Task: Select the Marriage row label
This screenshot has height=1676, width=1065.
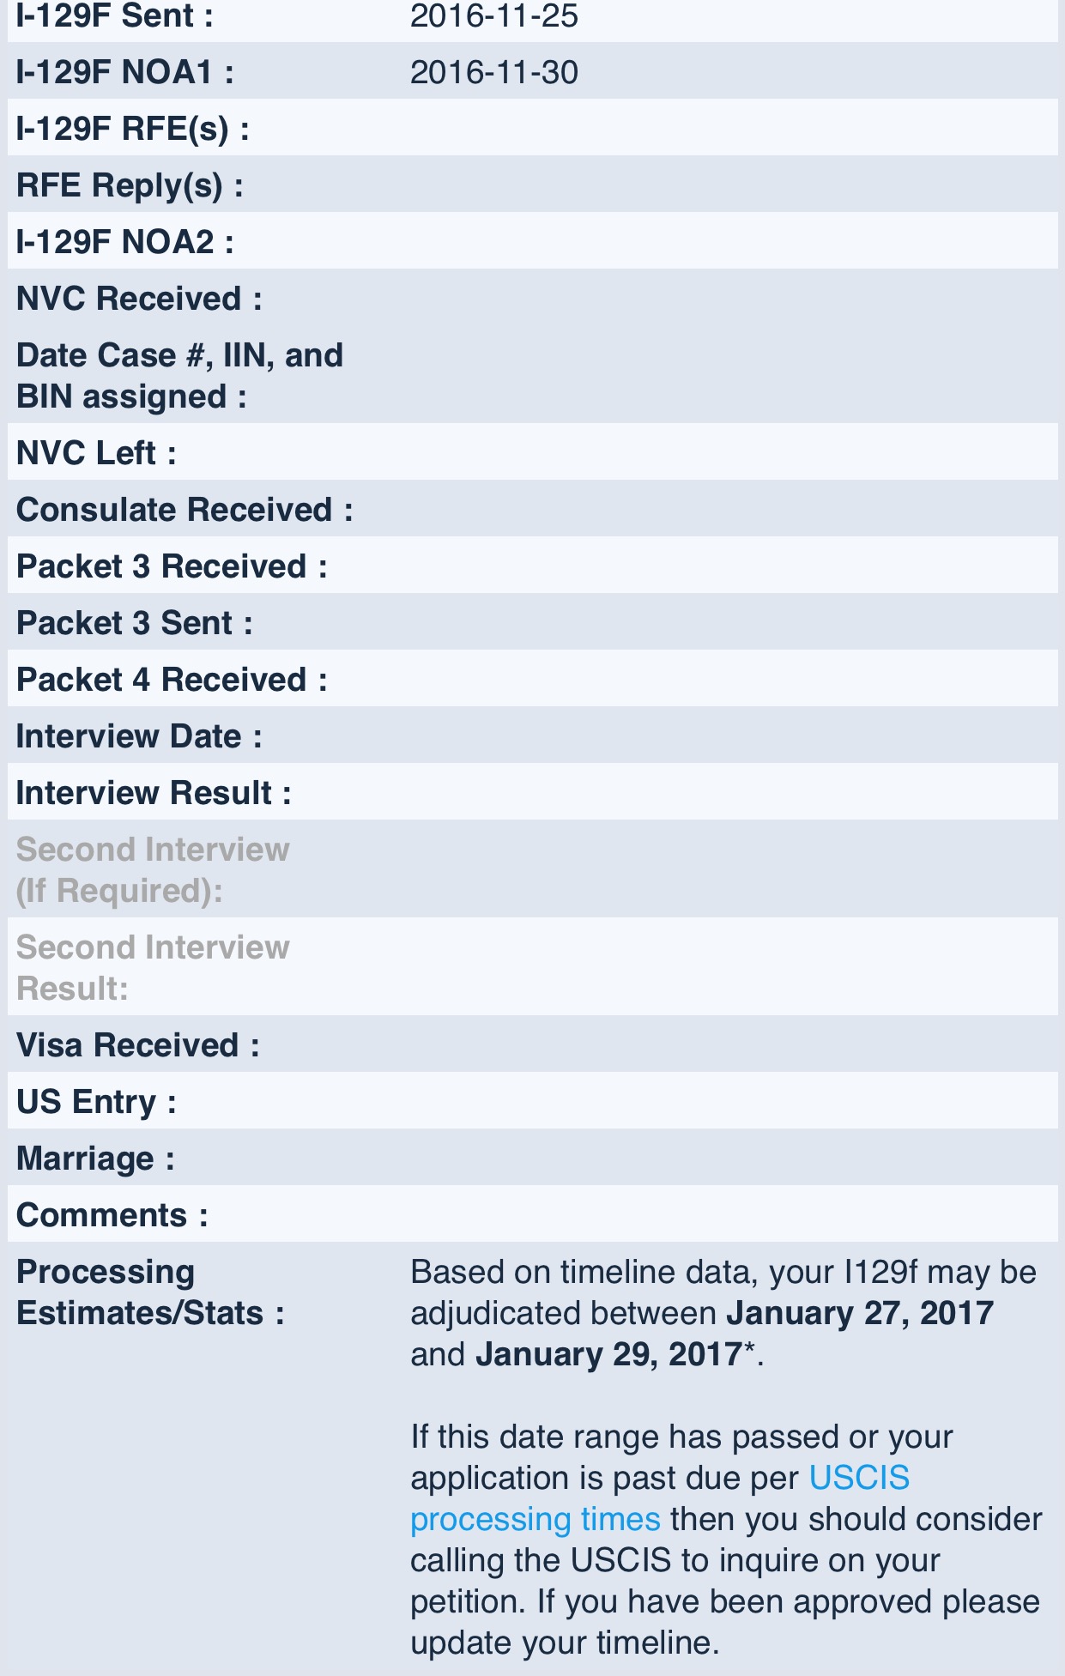Action: pyautogui.click(x=94, y=1159)
